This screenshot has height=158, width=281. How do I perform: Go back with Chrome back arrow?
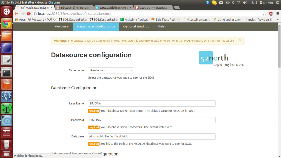pyautogui.click(x=16, y=14)
